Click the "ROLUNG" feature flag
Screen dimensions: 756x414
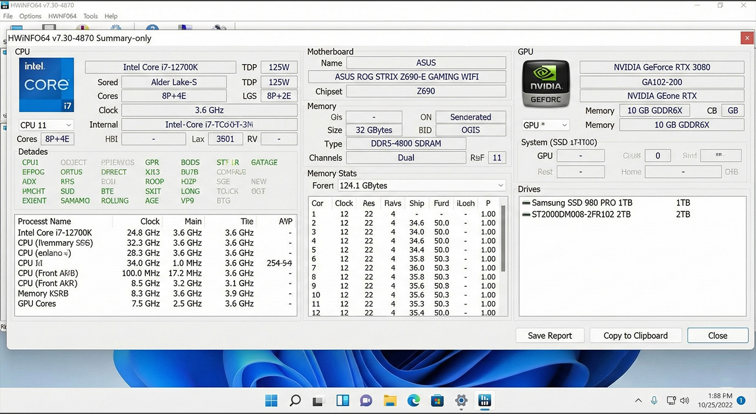point(115,201)
